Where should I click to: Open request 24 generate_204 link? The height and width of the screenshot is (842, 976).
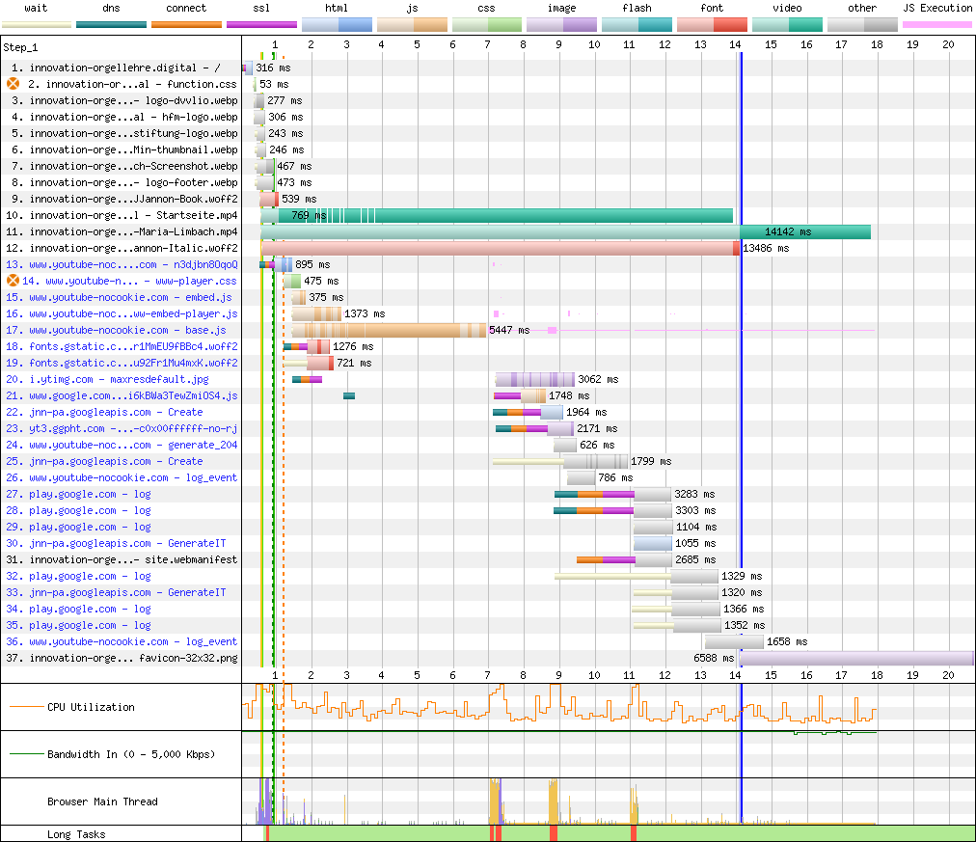click(x=122, y=445)
